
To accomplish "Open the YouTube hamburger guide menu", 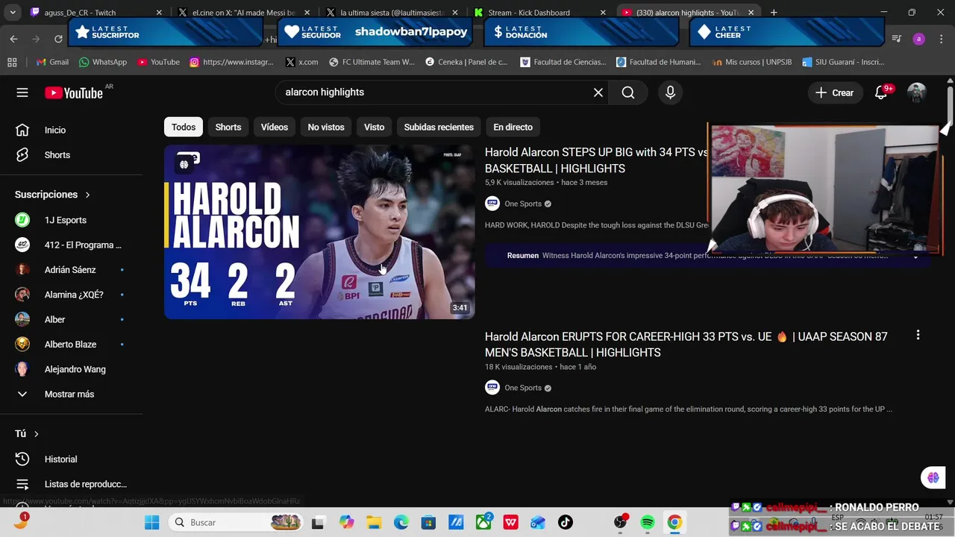I will tap(22, 92).
